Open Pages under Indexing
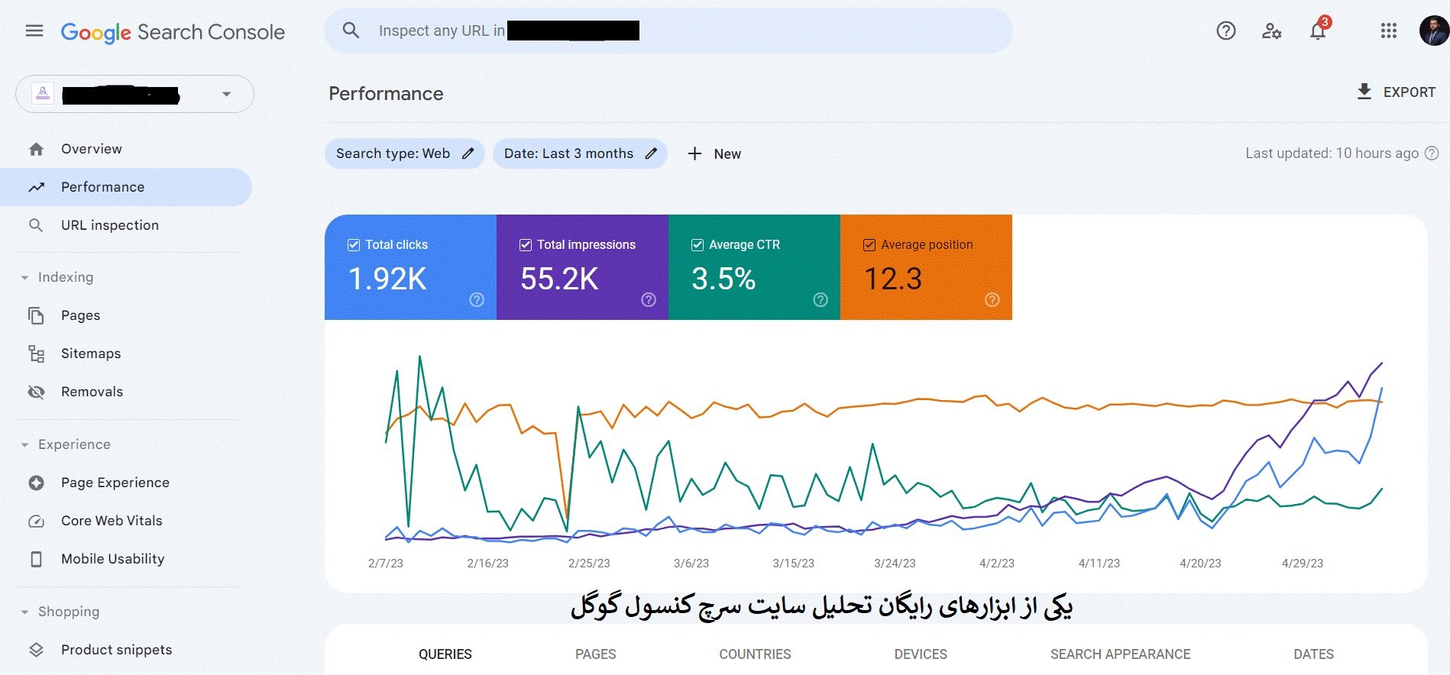1450x675 pixels. (79, 315)
